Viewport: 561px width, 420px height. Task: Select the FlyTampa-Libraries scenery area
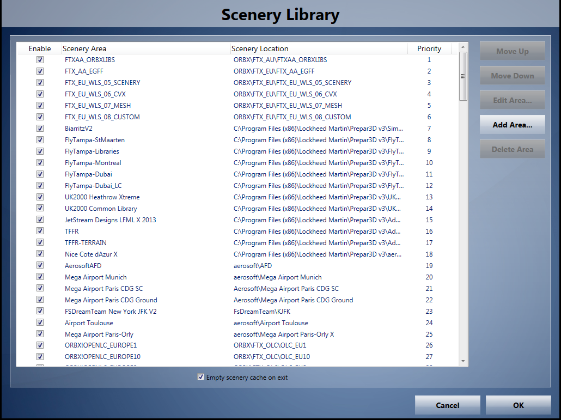(x=92, y=151)
